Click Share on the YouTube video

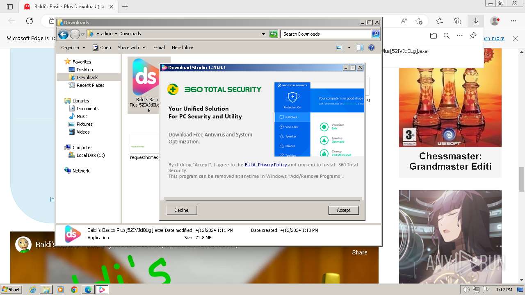tap(360, 252)
